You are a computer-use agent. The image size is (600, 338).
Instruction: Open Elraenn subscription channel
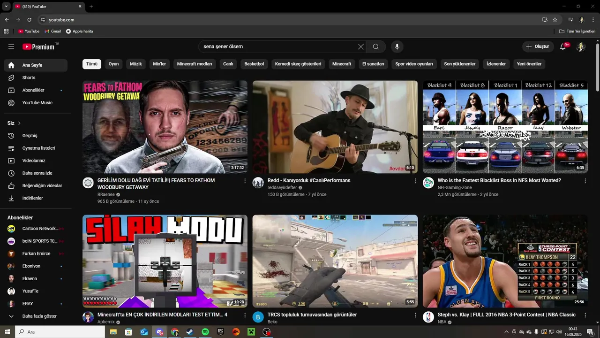tap(36, 278)
